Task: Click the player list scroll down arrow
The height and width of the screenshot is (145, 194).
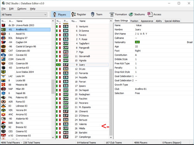Action: point(111,137)
